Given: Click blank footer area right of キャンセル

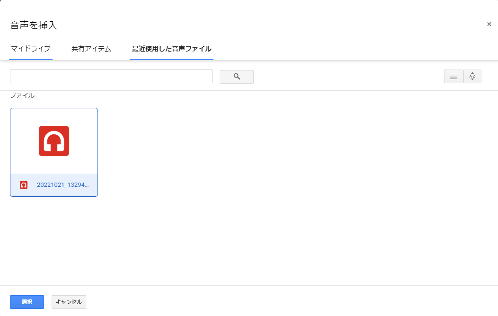Looking at the screenshot, I should (284, 302).
